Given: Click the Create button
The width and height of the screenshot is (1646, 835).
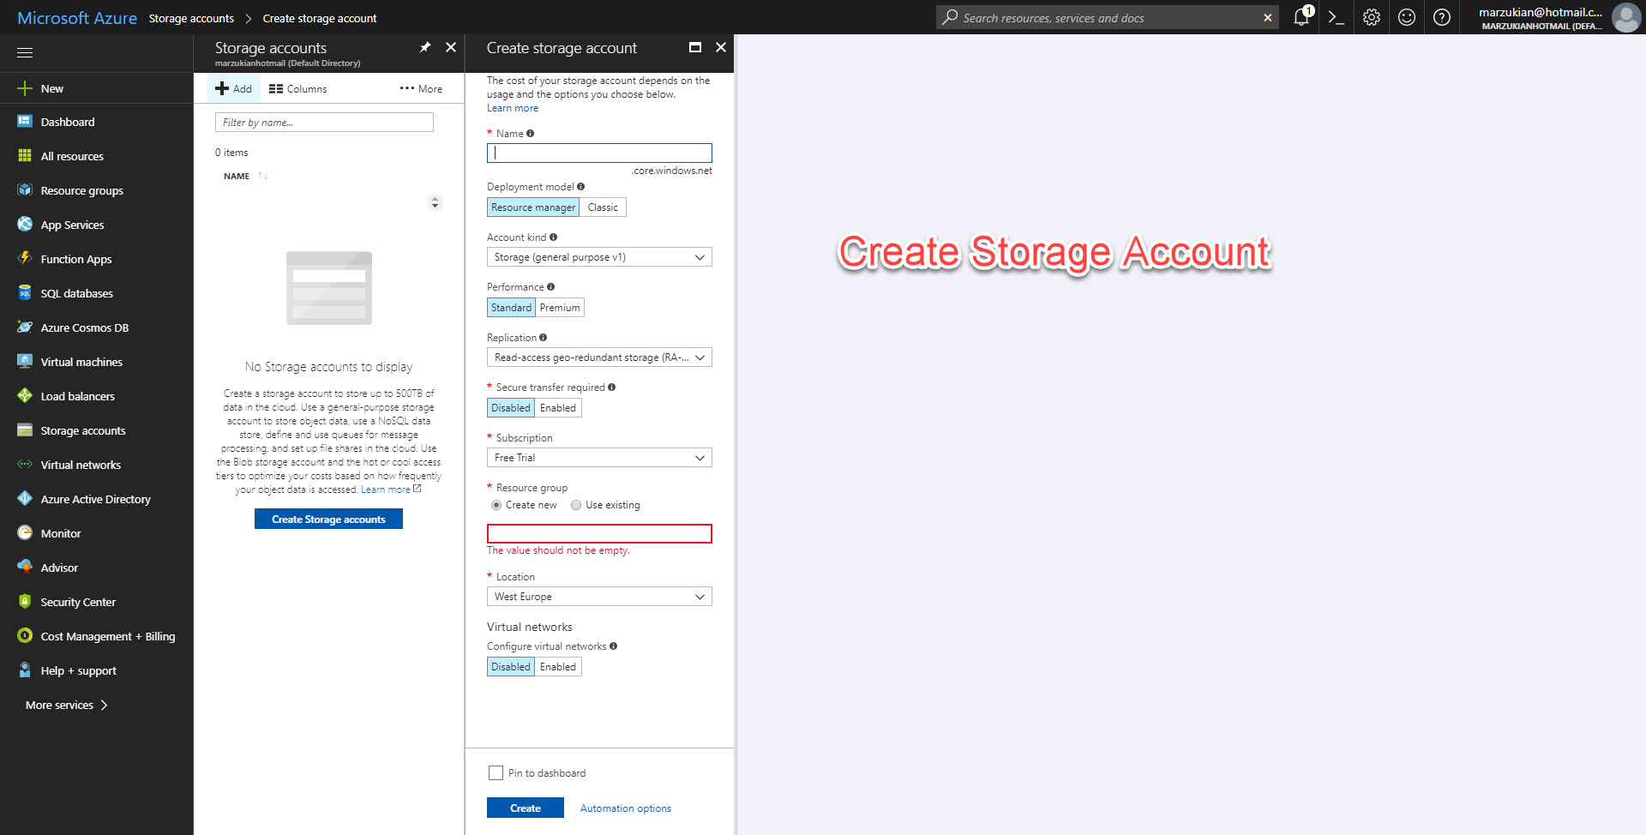Looking at the screenshot, I should 525,807.
